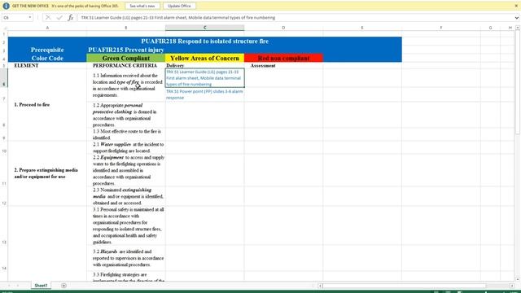This screenshot has height=293, width=521.
Task: Add a new sheet with the plus icon
Action: 63,286
